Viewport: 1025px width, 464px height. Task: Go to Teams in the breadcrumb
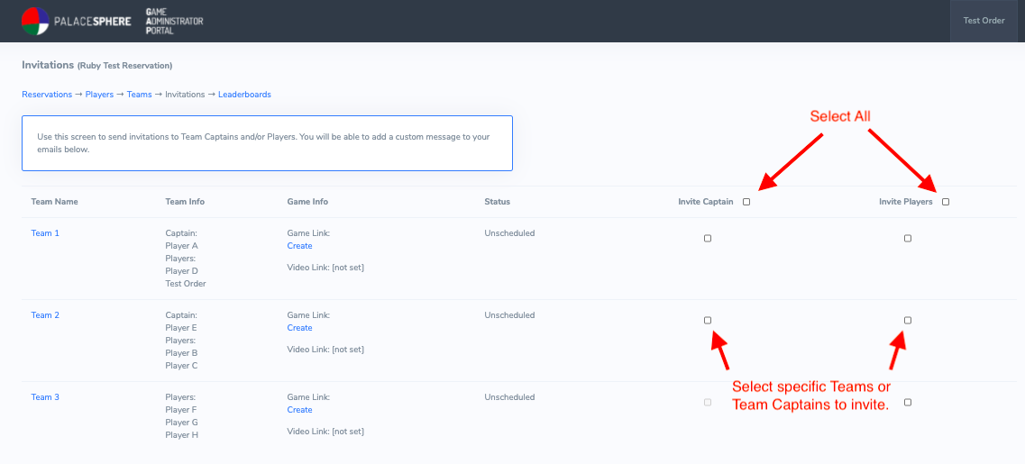(139, 94)
